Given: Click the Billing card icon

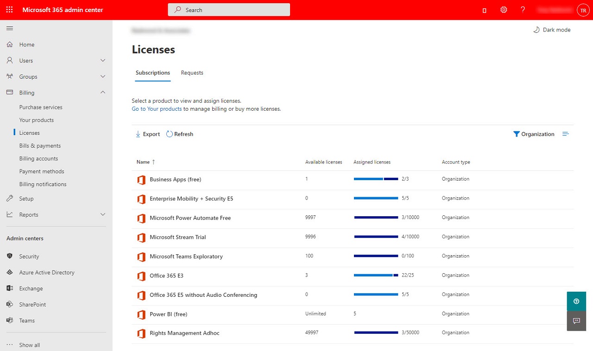Looking at the screenshot, I should pyautogui.click(x=10, y=93).
